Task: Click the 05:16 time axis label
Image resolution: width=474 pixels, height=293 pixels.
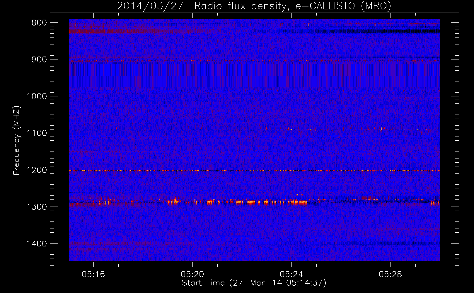Action: 93,275
